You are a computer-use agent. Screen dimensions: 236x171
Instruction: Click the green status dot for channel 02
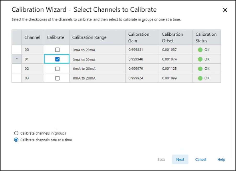(x=200, y=69)
